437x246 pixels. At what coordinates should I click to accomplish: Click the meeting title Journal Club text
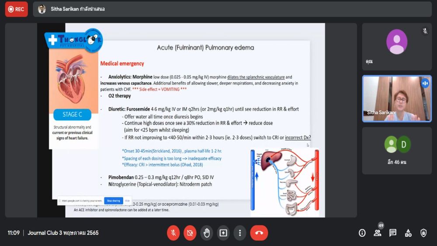coord(63,233)
